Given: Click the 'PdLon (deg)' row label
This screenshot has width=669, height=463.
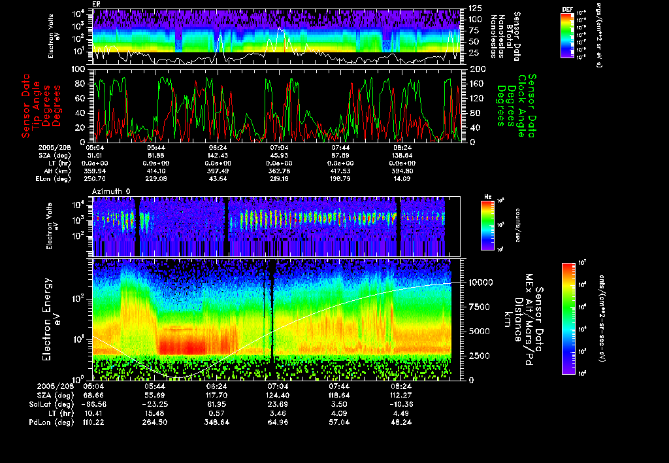Looking at the screenshot, I should 51,422.
